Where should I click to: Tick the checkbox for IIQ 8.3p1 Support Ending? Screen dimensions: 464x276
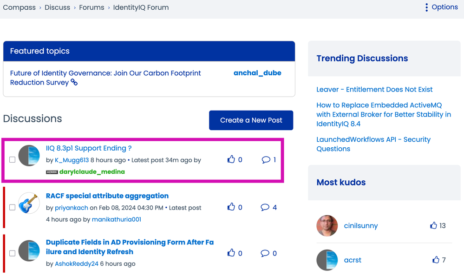point(13,159)
